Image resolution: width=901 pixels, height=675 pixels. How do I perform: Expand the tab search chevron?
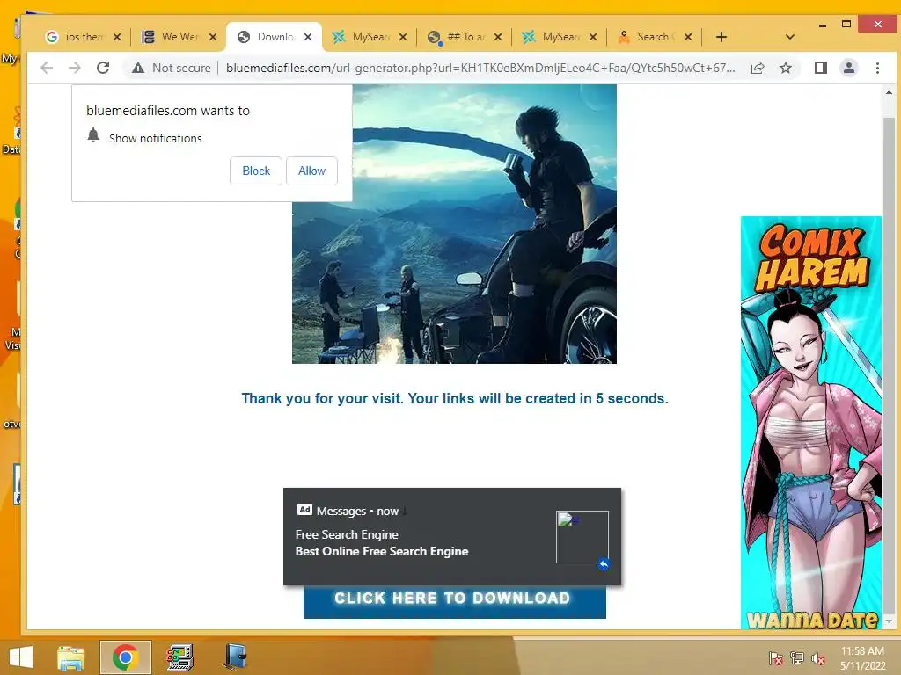(x=790, y=37)
